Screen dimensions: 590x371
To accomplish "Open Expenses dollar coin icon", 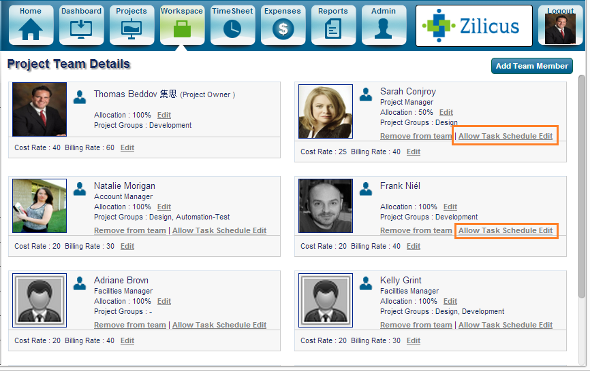I will (283, 29).
